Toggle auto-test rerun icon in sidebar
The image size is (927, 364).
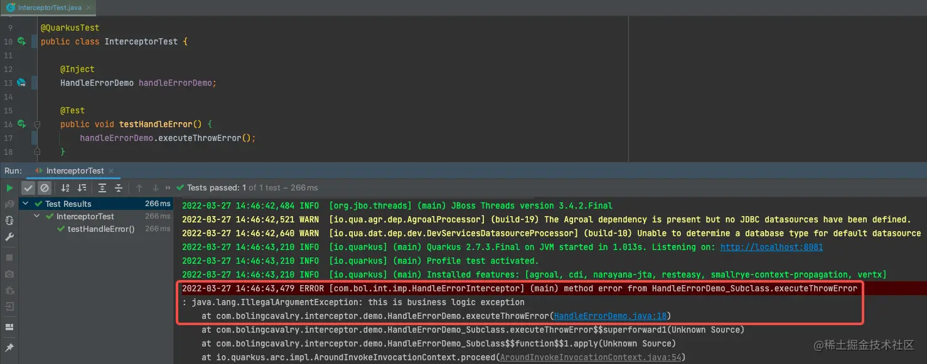pos(9,221)
